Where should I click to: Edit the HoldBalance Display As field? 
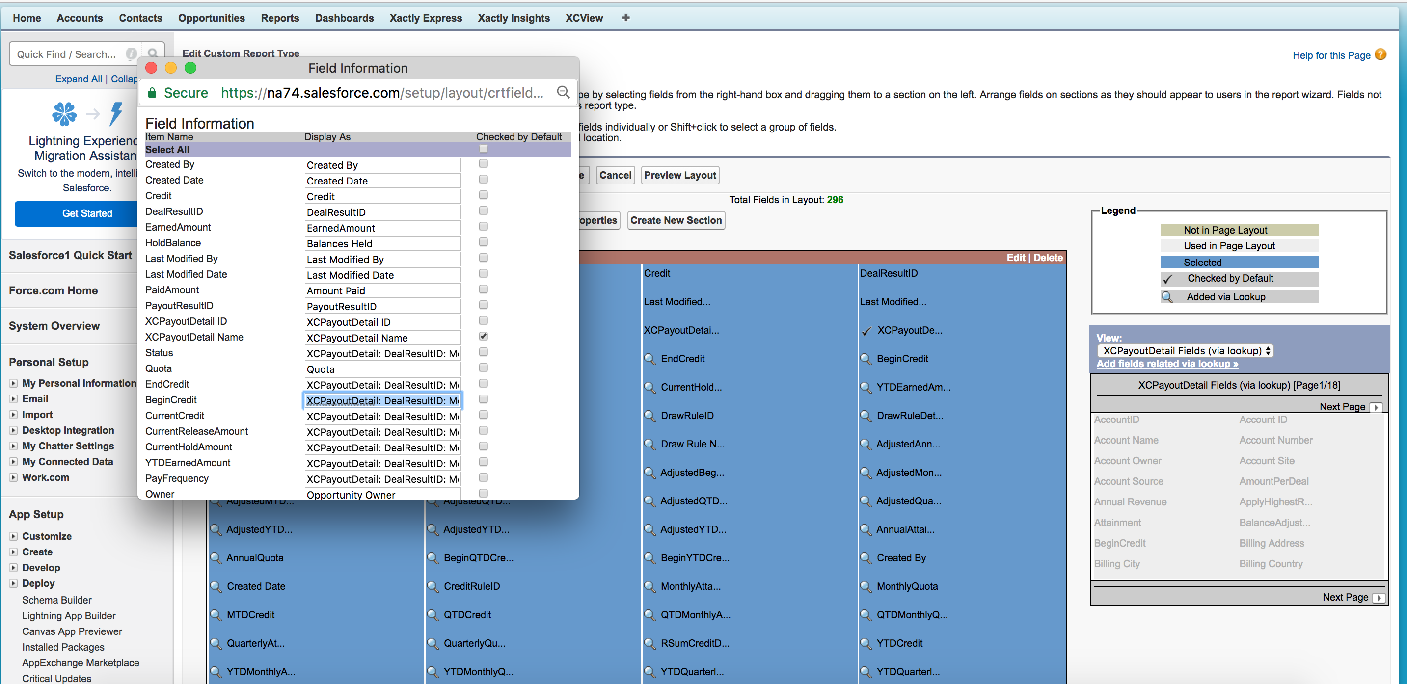(x=382, y=243)
